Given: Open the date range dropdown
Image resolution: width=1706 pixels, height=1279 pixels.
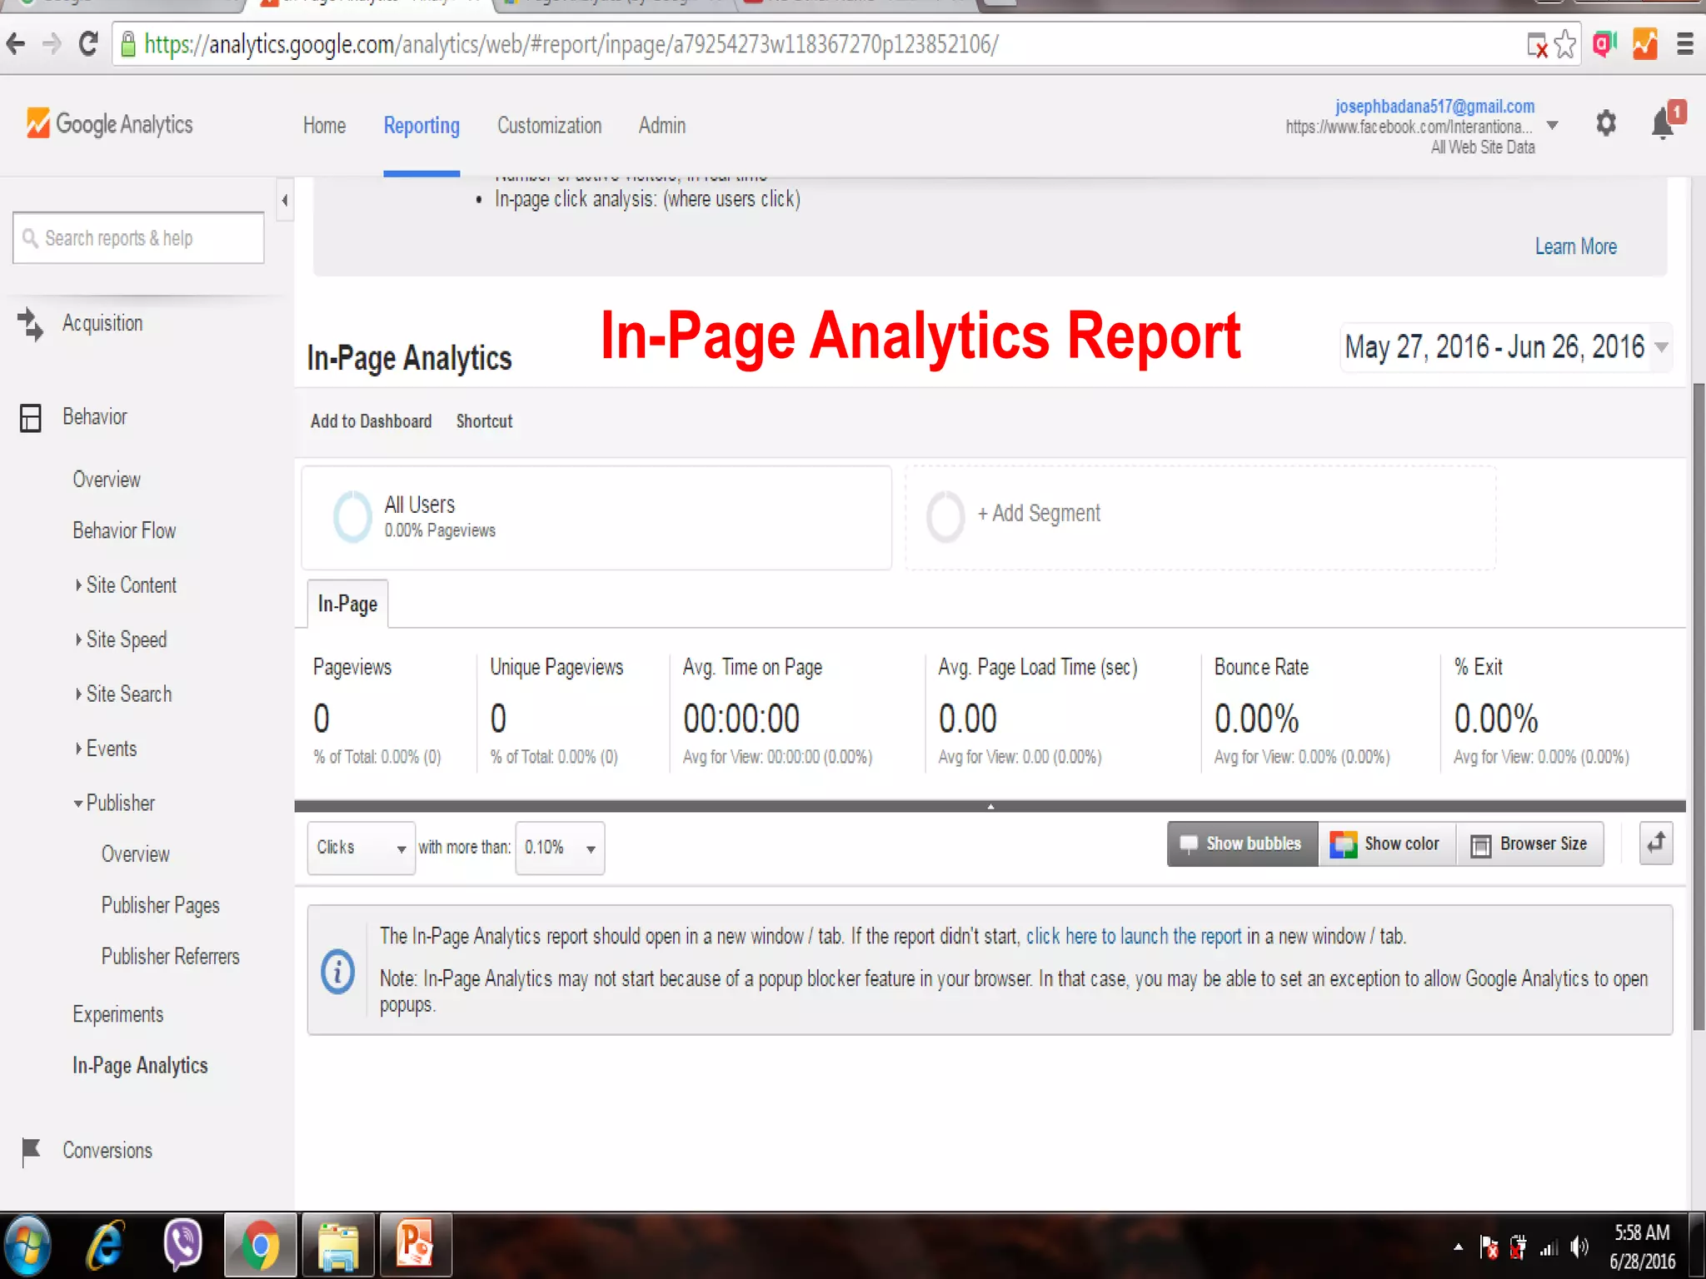Looking at the screenshot, I should pyautogui.click(x=1506, y=346).
